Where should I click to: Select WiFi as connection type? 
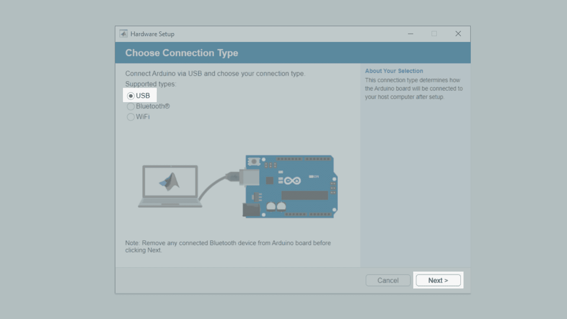click(x=131, y=117)
